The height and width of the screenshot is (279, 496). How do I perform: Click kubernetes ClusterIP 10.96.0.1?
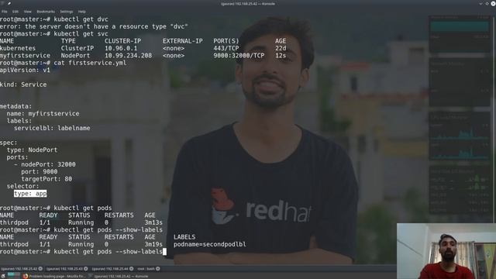pyautogui.click(x=121, y=48)
